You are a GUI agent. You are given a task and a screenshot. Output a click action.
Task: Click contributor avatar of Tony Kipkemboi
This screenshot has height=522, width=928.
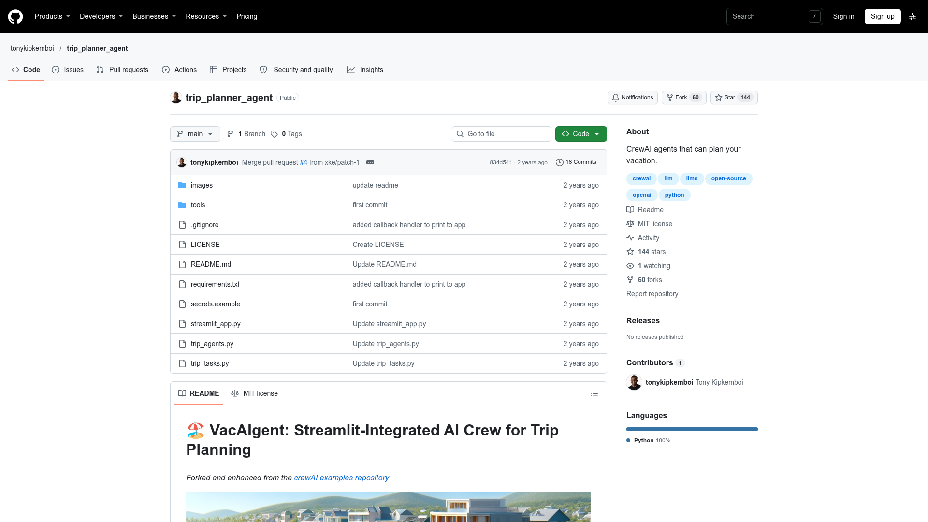(x=634, y=382)
